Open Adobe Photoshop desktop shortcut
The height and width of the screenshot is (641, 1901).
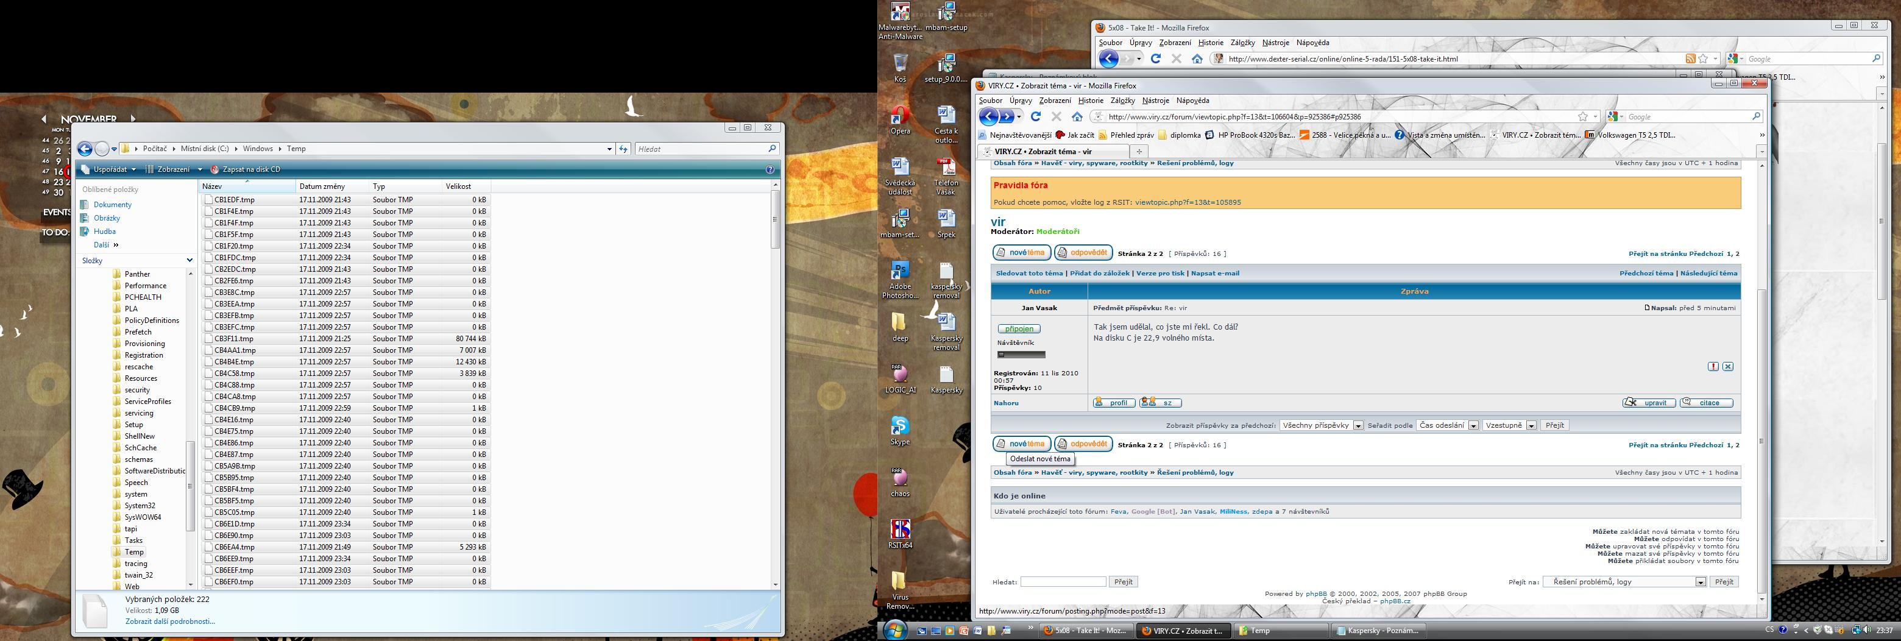point(899,273)
